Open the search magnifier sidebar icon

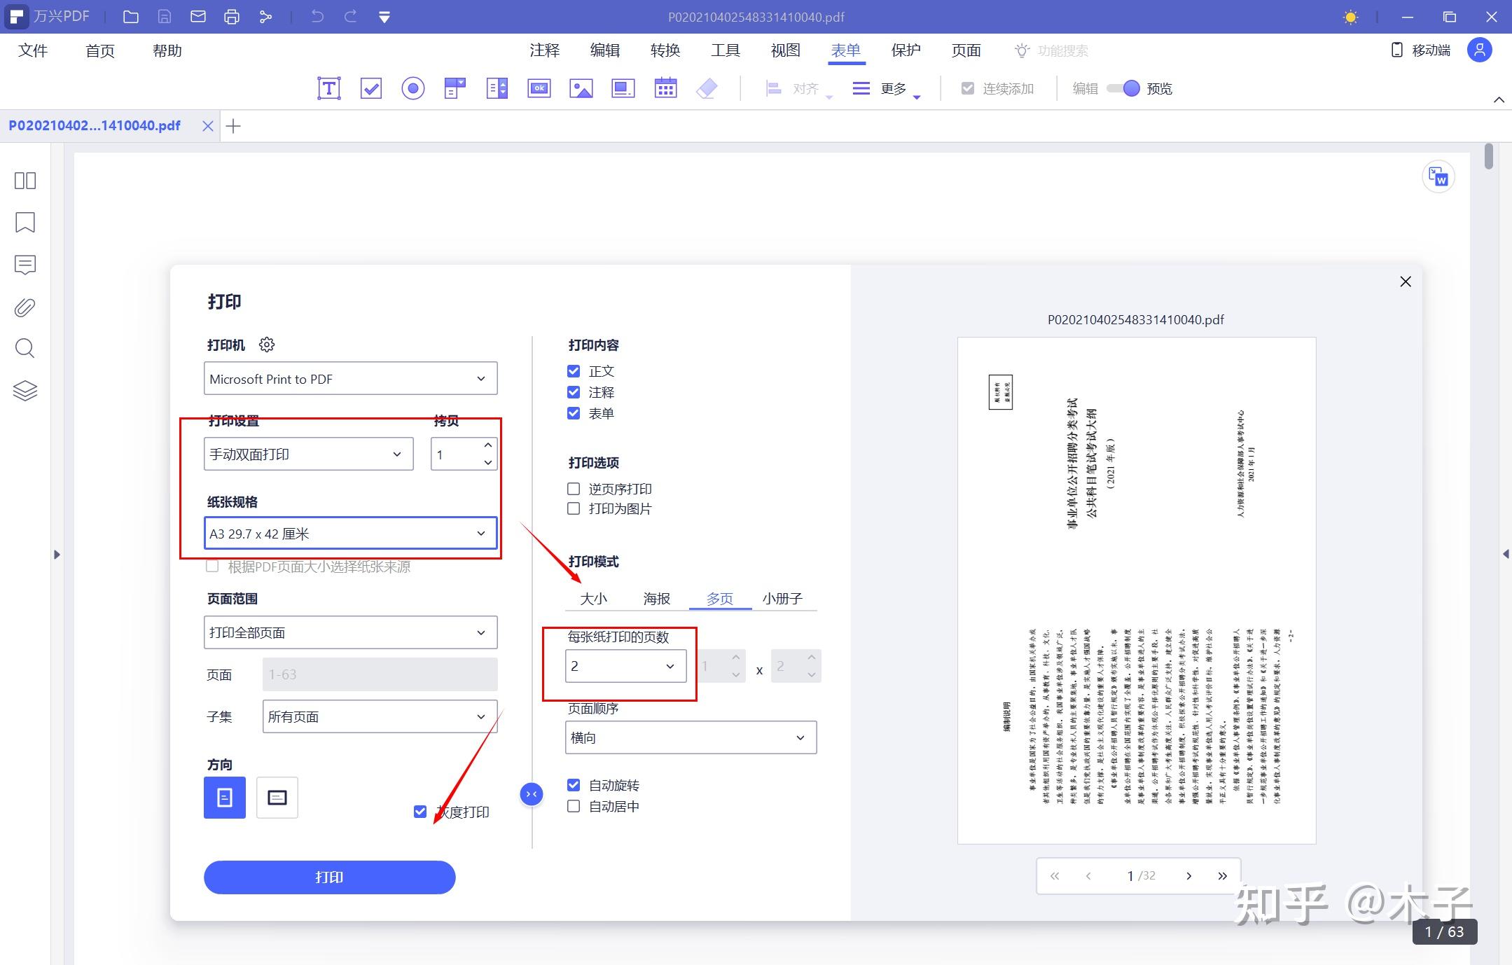[25, 349]
